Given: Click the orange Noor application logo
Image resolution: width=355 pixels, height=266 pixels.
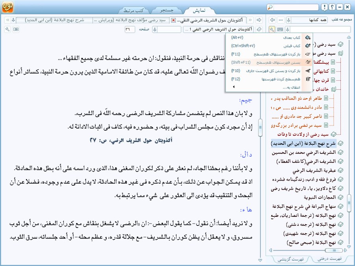Looking at the screenshot, I should (7, 7).
